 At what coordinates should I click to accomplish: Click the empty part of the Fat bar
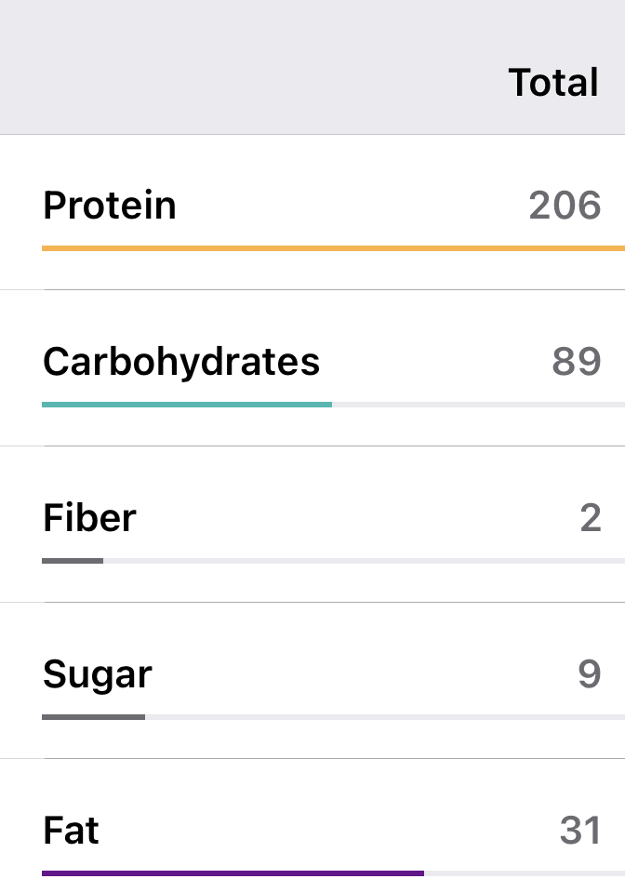pyautogui.click(x=524, y=873)
